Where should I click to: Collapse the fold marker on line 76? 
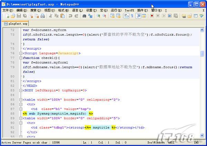point(21,53)
